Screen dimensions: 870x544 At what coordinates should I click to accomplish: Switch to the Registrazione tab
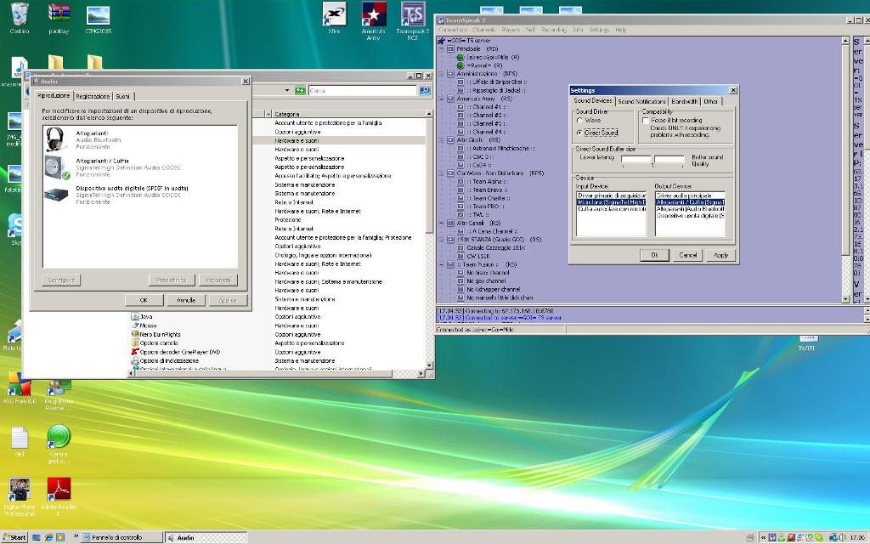click(x=93, y=97)
